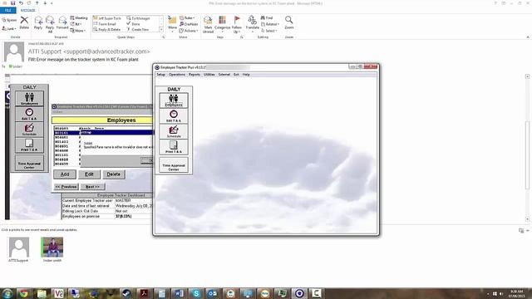
Task: Expand the People Pane arrow
Action: coord(528,231)
